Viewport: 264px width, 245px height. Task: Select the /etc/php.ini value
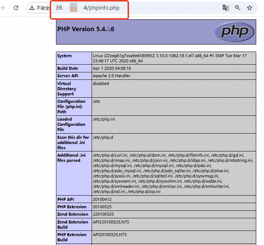pos(104,119)
